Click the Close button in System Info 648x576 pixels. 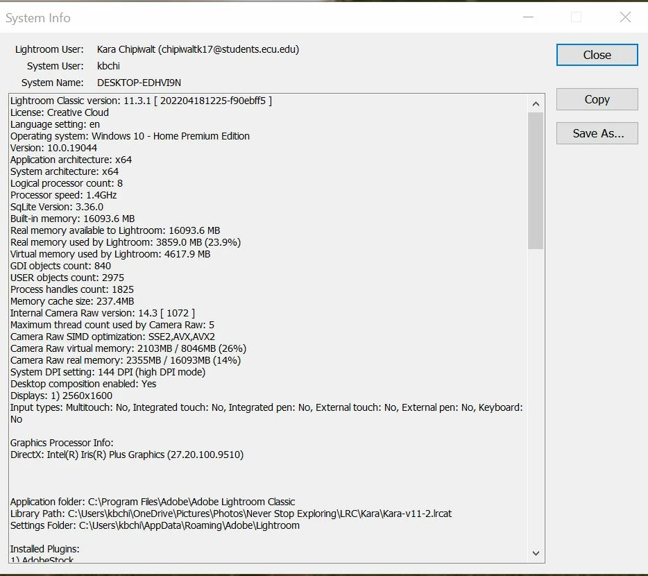(597, 55)
